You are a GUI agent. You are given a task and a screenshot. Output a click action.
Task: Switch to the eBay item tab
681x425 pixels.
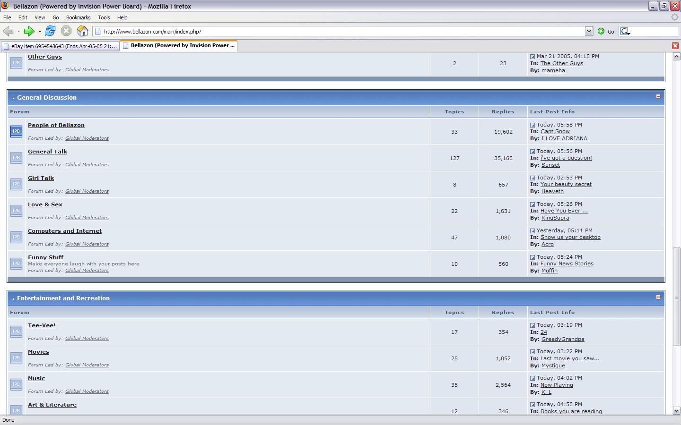pyautogui.click(x=60, y=46)
